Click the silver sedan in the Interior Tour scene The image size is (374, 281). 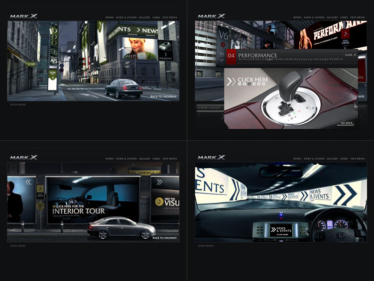pos(121,228)
